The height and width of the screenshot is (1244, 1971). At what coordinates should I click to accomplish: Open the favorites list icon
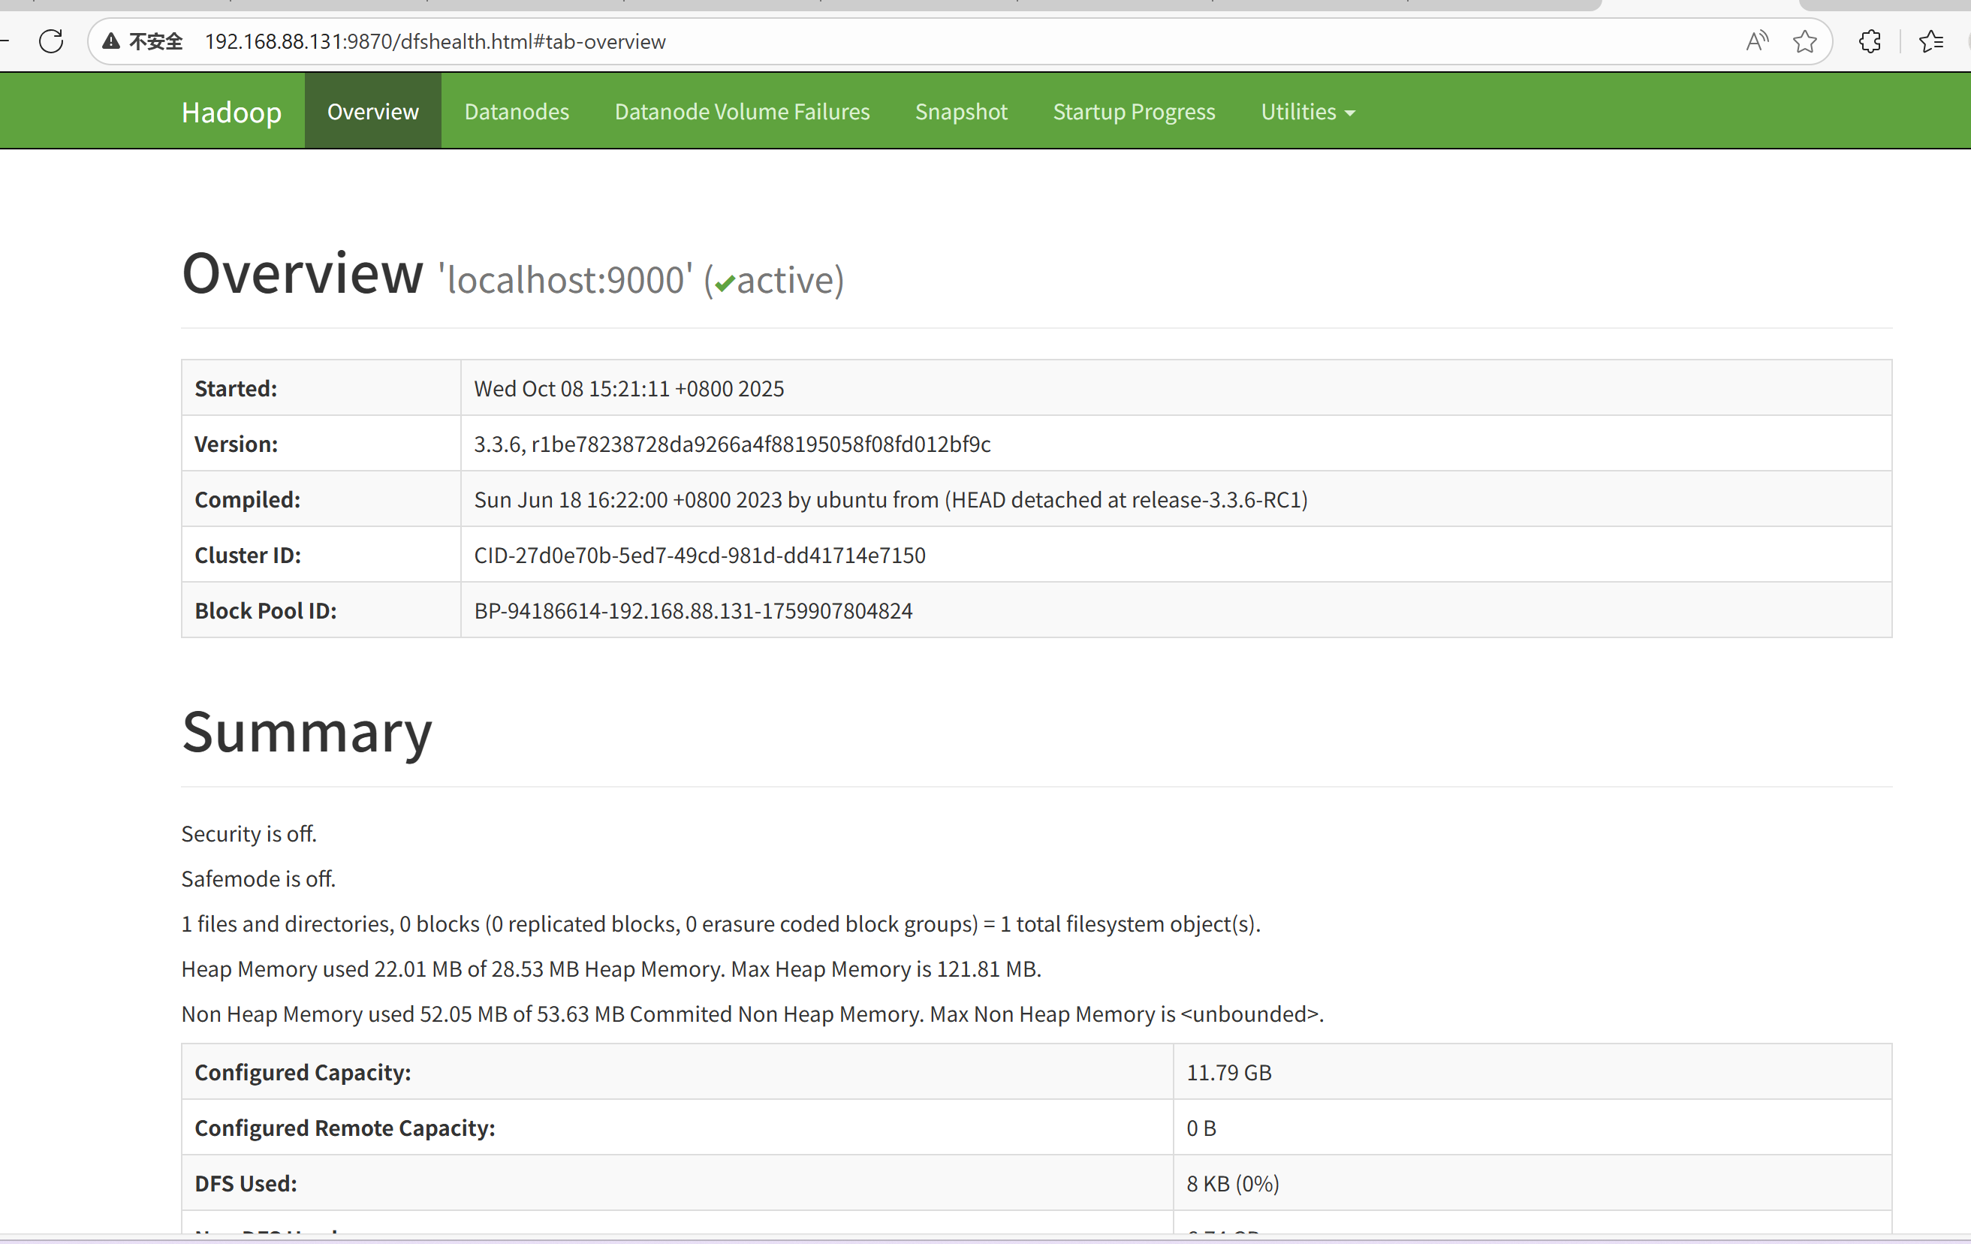click(x=1931, y=41)
